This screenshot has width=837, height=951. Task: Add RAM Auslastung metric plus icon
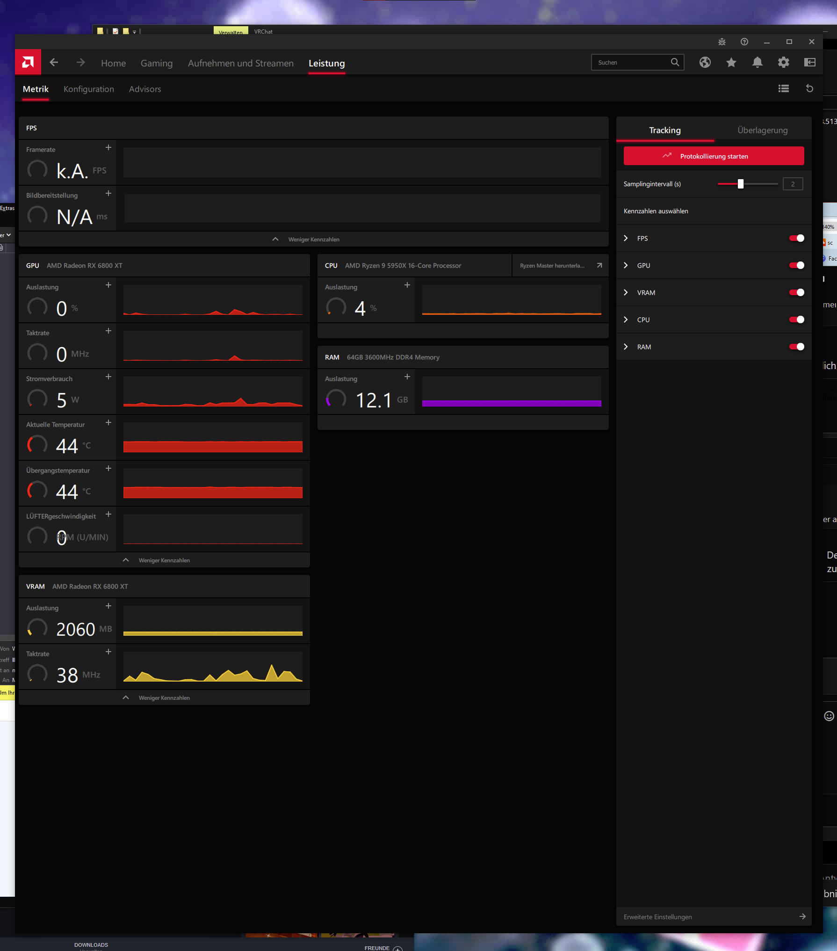407,377
